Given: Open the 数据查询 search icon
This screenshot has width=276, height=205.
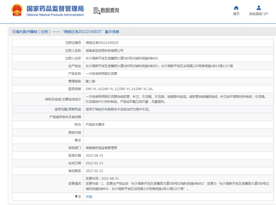Looking at the screenshot, I should [97, 11].
